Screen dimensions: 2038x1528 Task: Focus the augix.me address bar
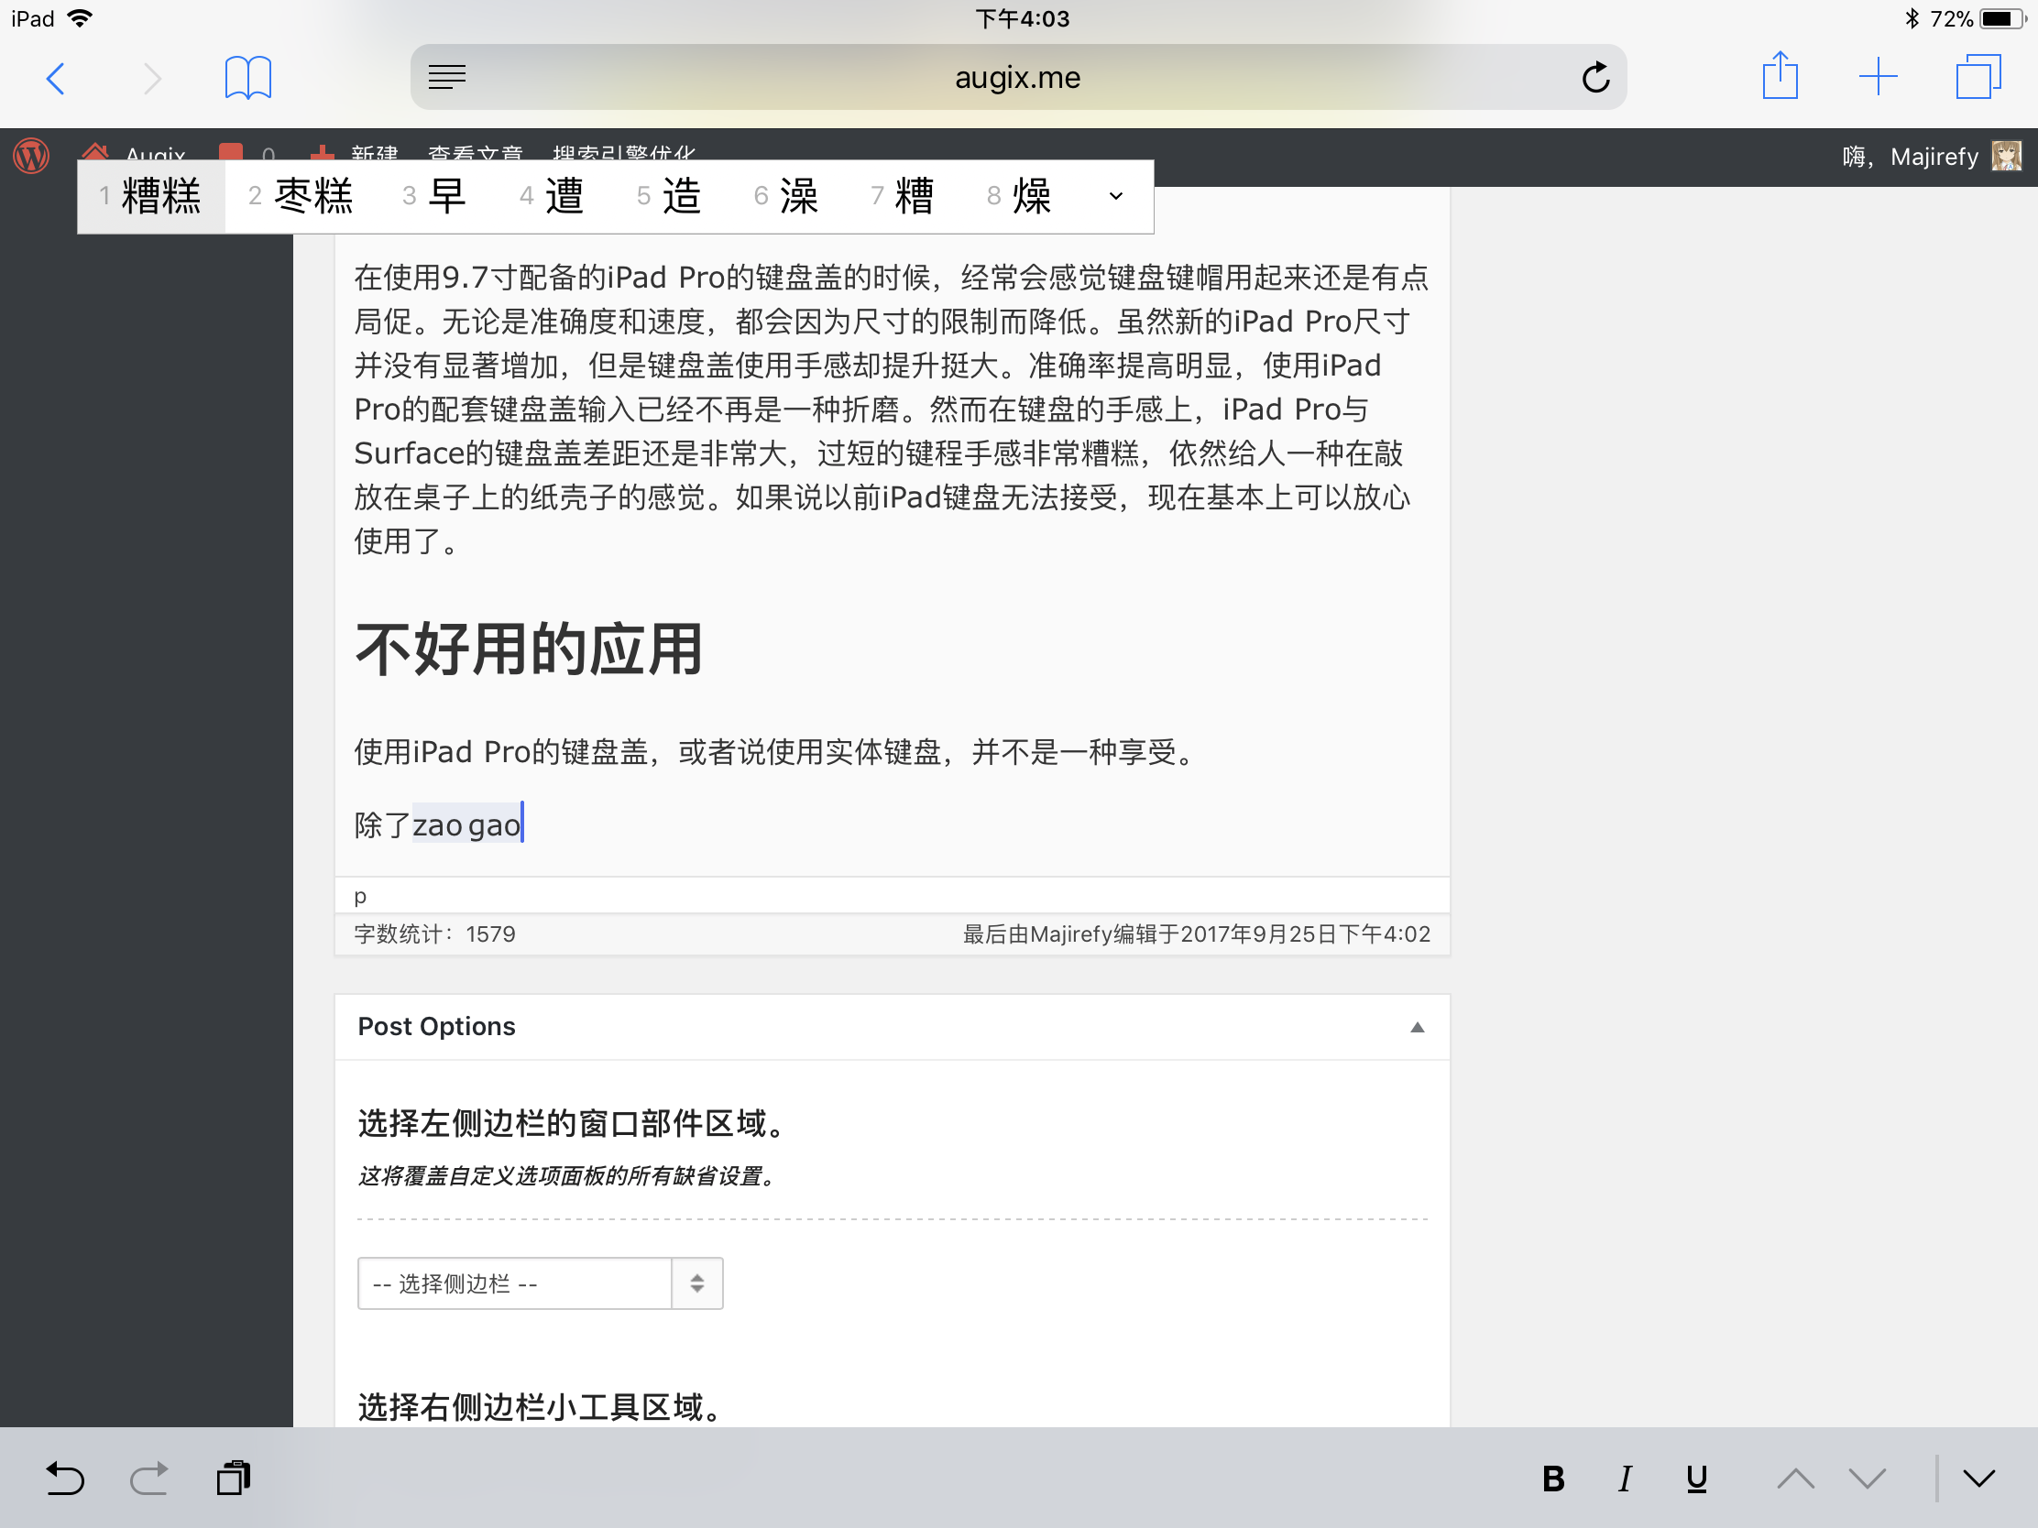(x=1018, y=77)
